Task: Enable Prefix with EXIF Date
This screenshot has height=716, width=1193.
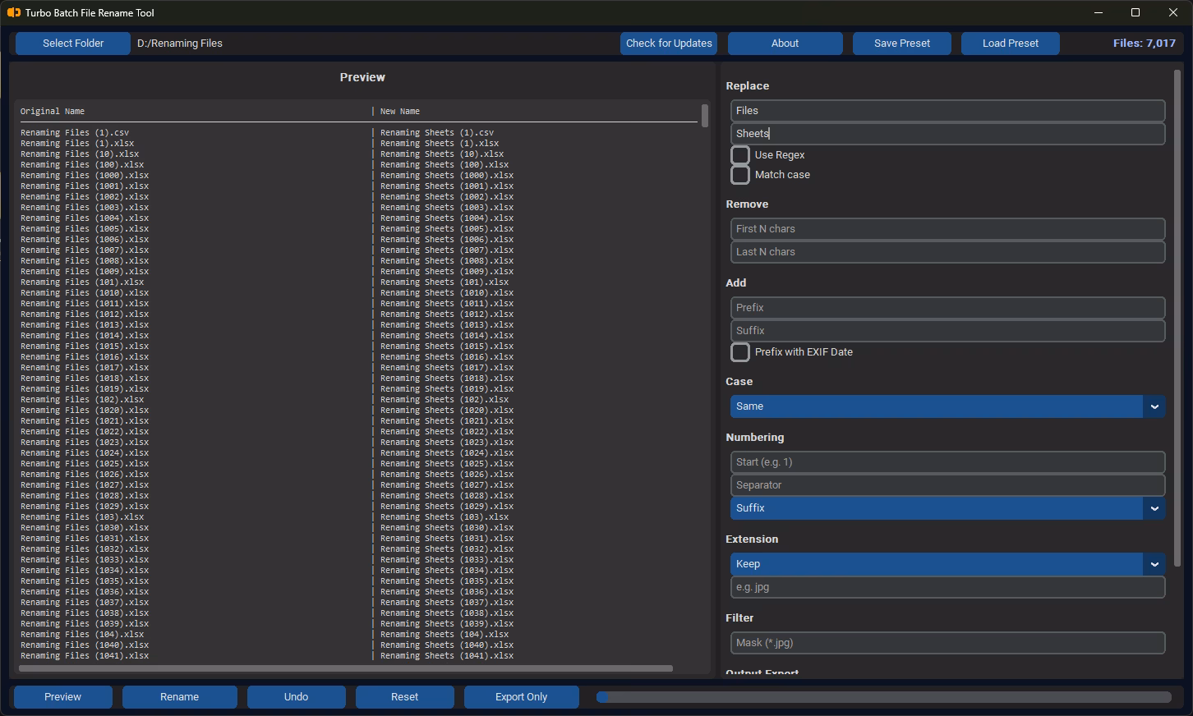Action: pos(740,352)
